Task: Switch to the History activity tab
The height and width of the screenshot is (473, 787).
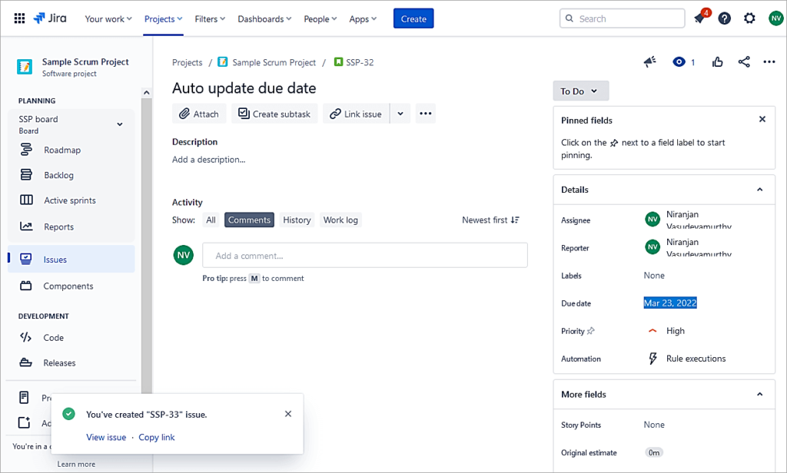Action: tap(297, 219)
